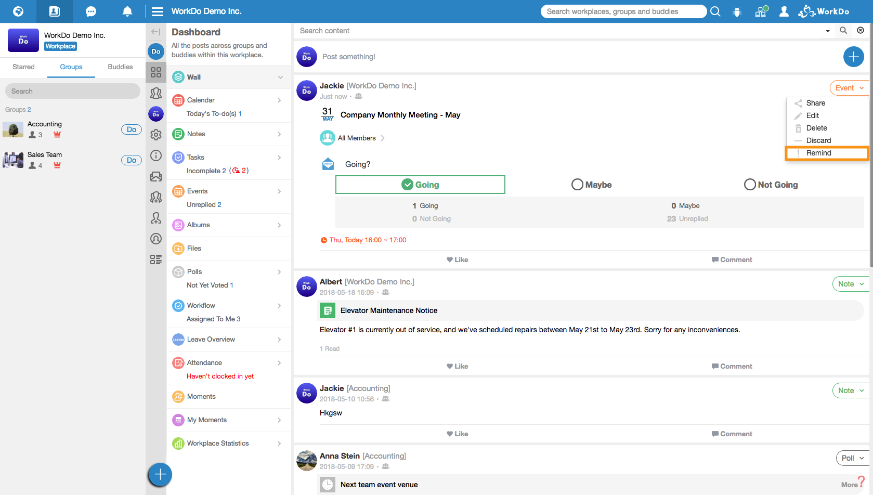Screen dimensions: 873x495
Task: Comment on the Elevator Maintenance Notice post
Action: click(732, 367)
